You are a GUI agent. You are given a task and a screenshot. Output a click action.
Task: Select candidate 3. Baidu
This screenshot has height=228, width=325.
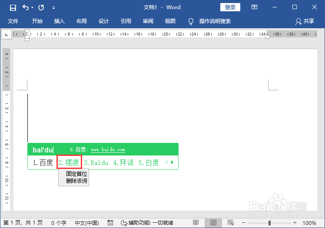click(96, 163)
